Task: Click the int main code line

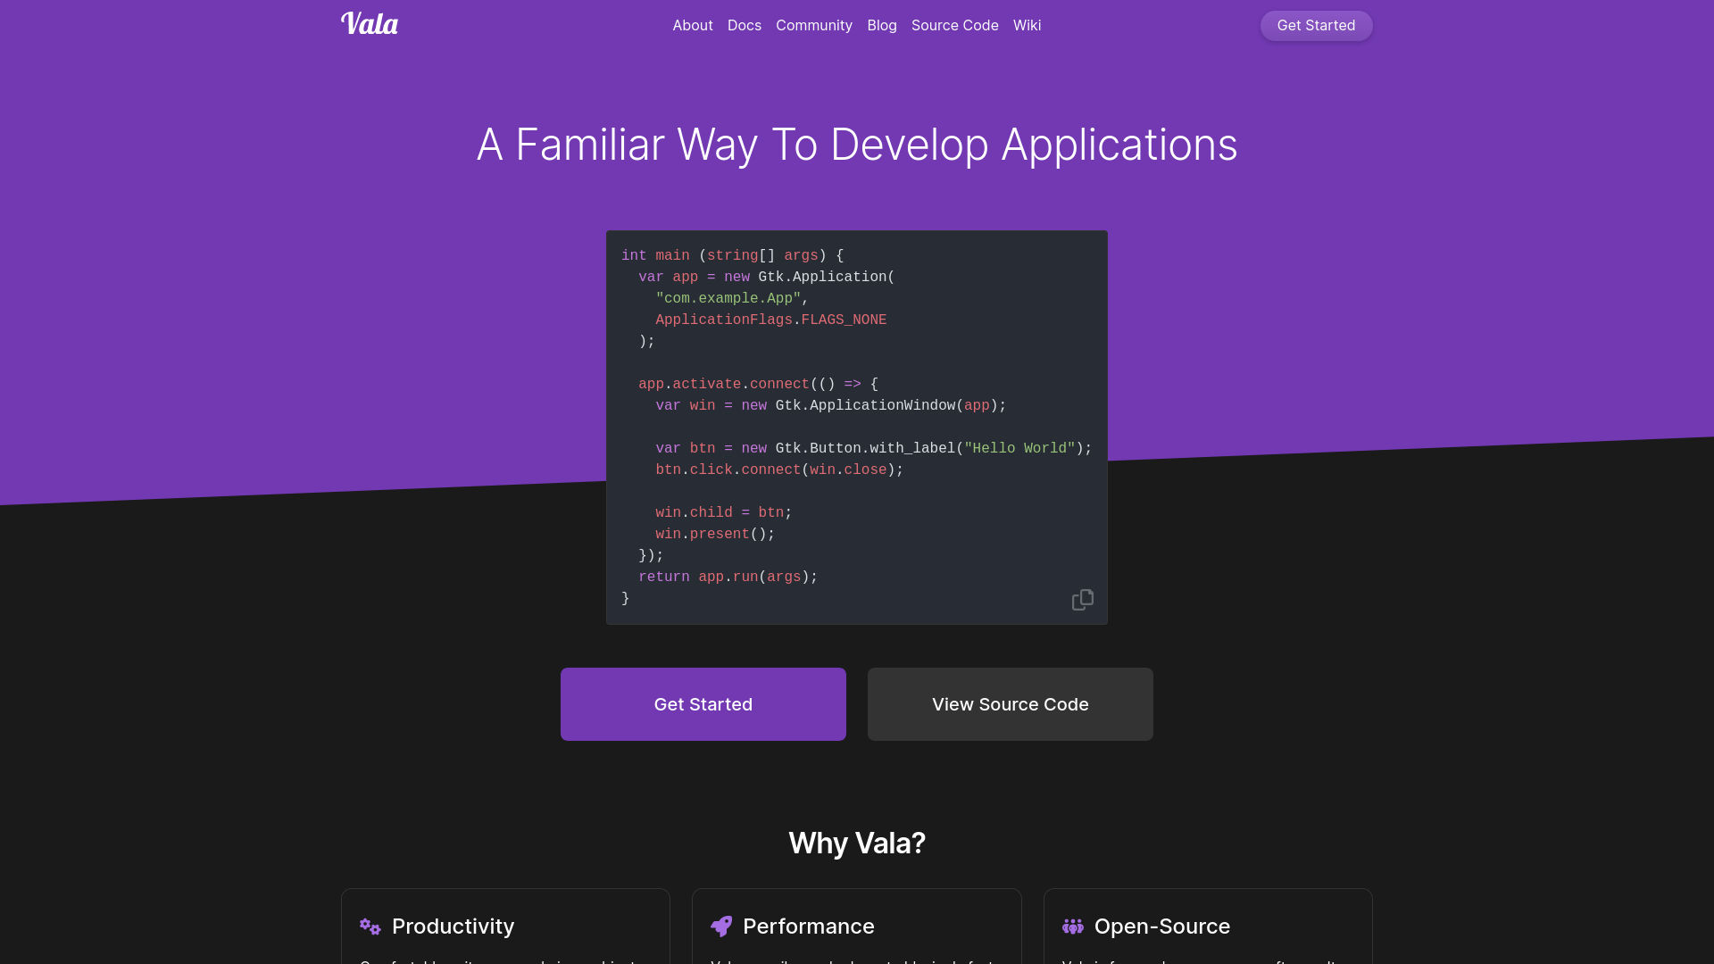Action: coord(733,256)
